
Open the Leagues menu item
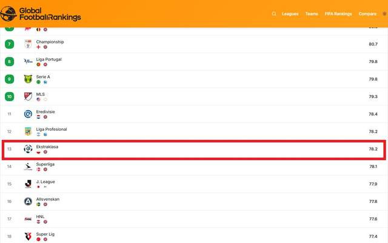coord(290,14)
